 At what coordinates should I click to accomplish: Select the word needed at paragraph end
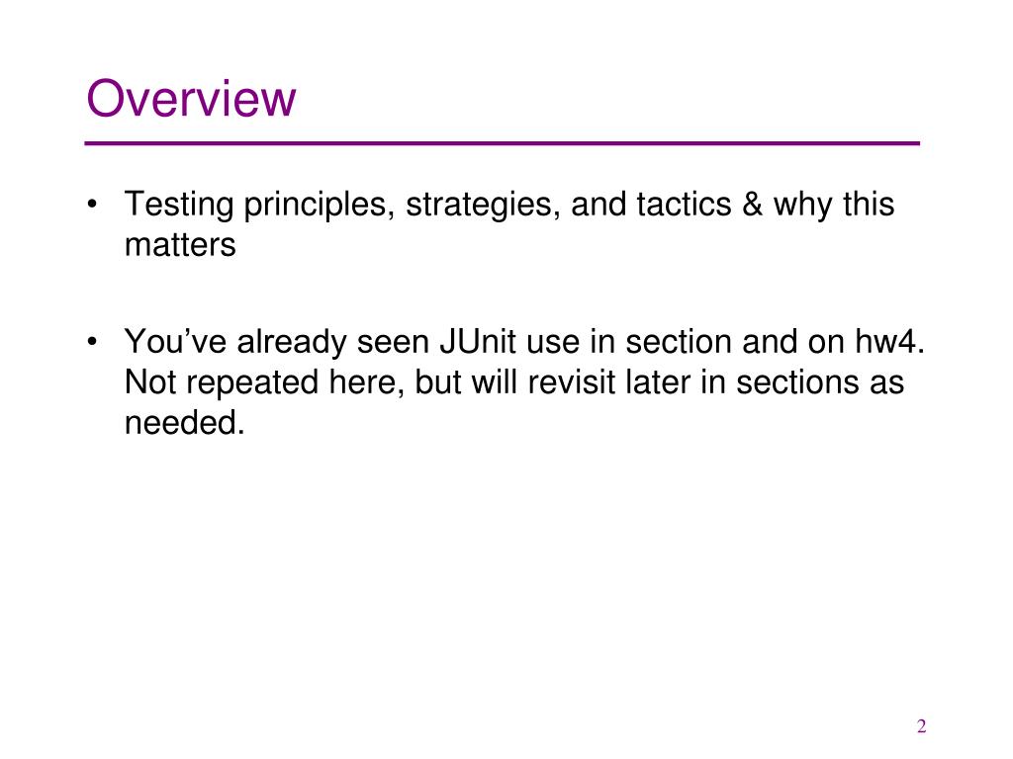pos(181,423)
